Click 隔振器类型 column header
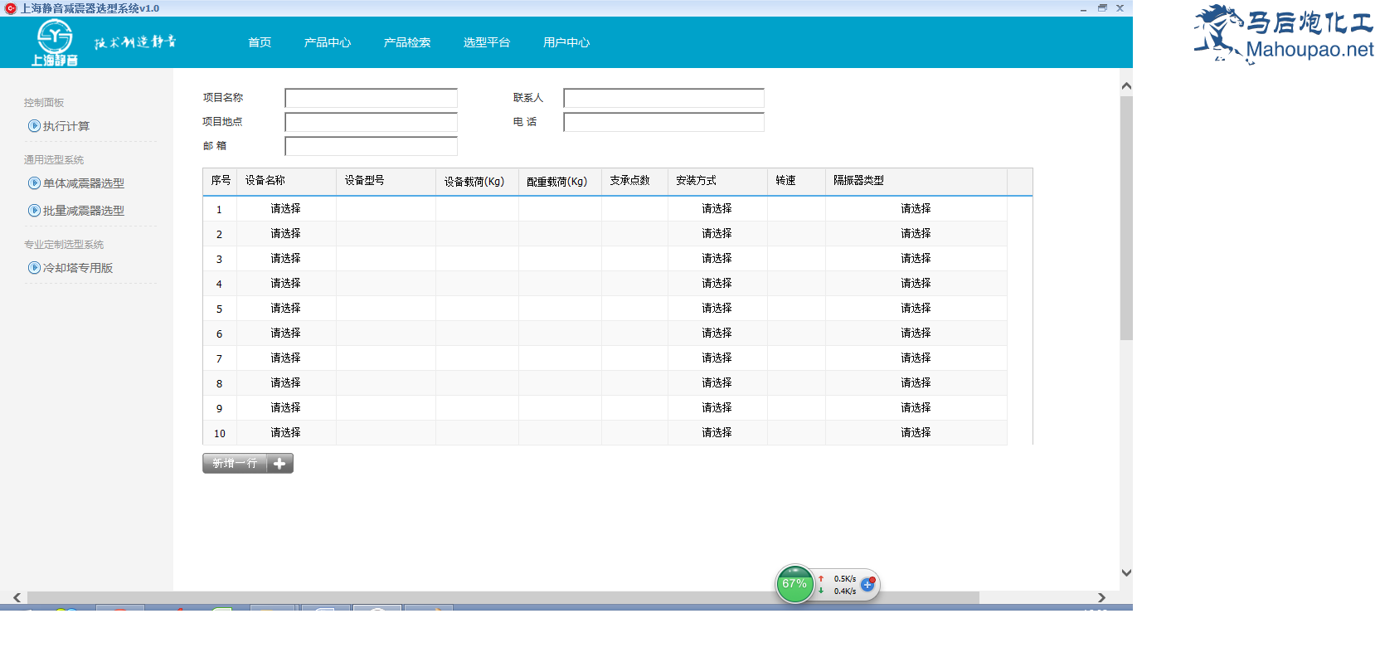Image resolution: width=1380 pixels, height=667 pixels. [x=916, y=181]
